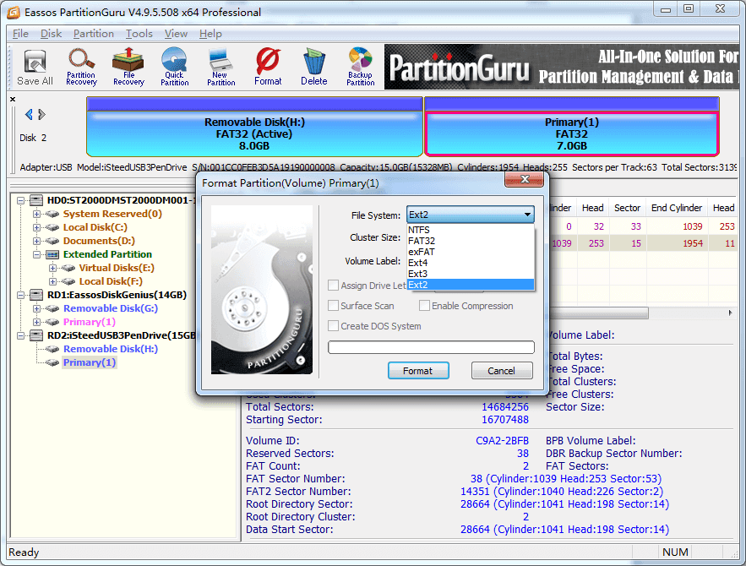
Task: Click the Format toolbar icon
Action: click(x=268, y=67)
